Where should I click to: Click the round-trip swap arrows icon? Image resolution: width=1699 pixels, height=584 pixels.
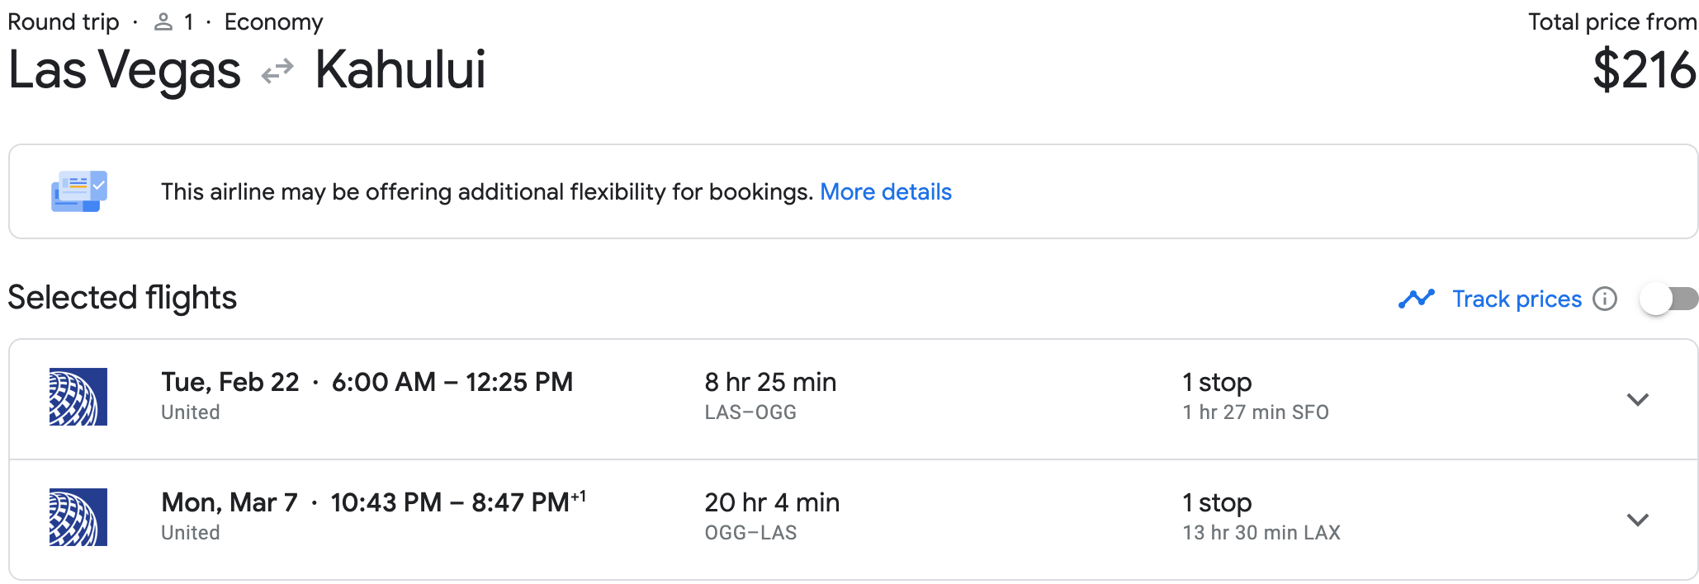click(277, 71)
